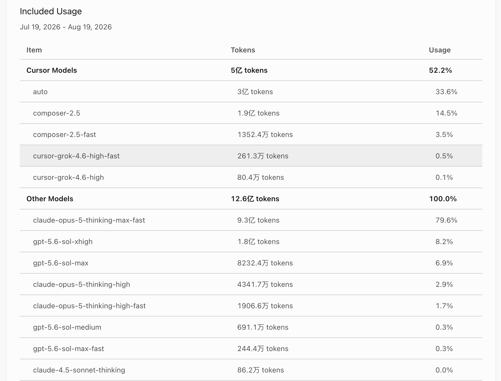
Task: Click the "Included Usage" heading
Action: [x=51, y=11]
